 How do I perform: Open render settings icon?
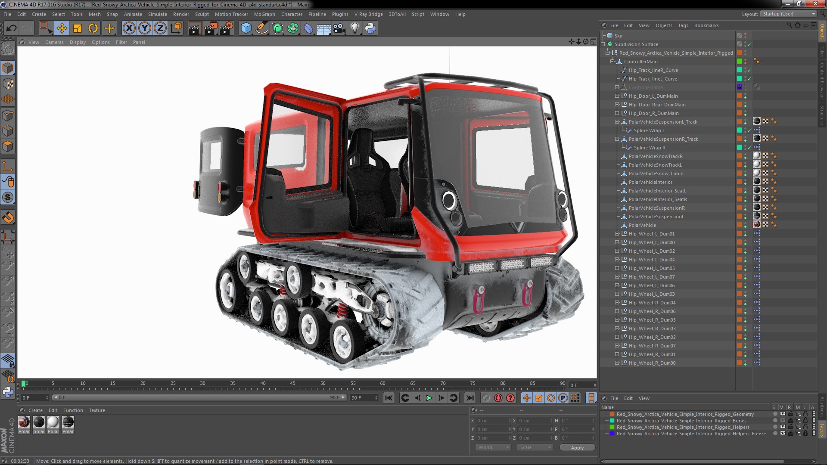tap(227, 28)
